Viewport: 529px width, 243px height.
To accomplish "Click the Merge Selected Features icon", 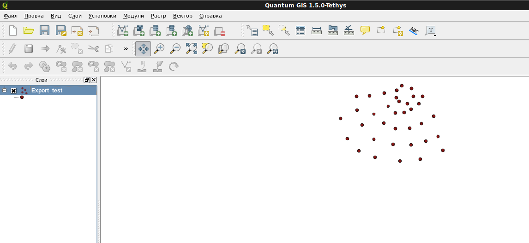I will click(x=158, y=66).
